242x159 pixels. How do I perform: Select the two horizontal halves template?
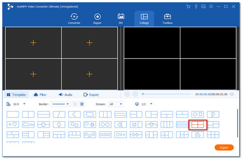44,114
